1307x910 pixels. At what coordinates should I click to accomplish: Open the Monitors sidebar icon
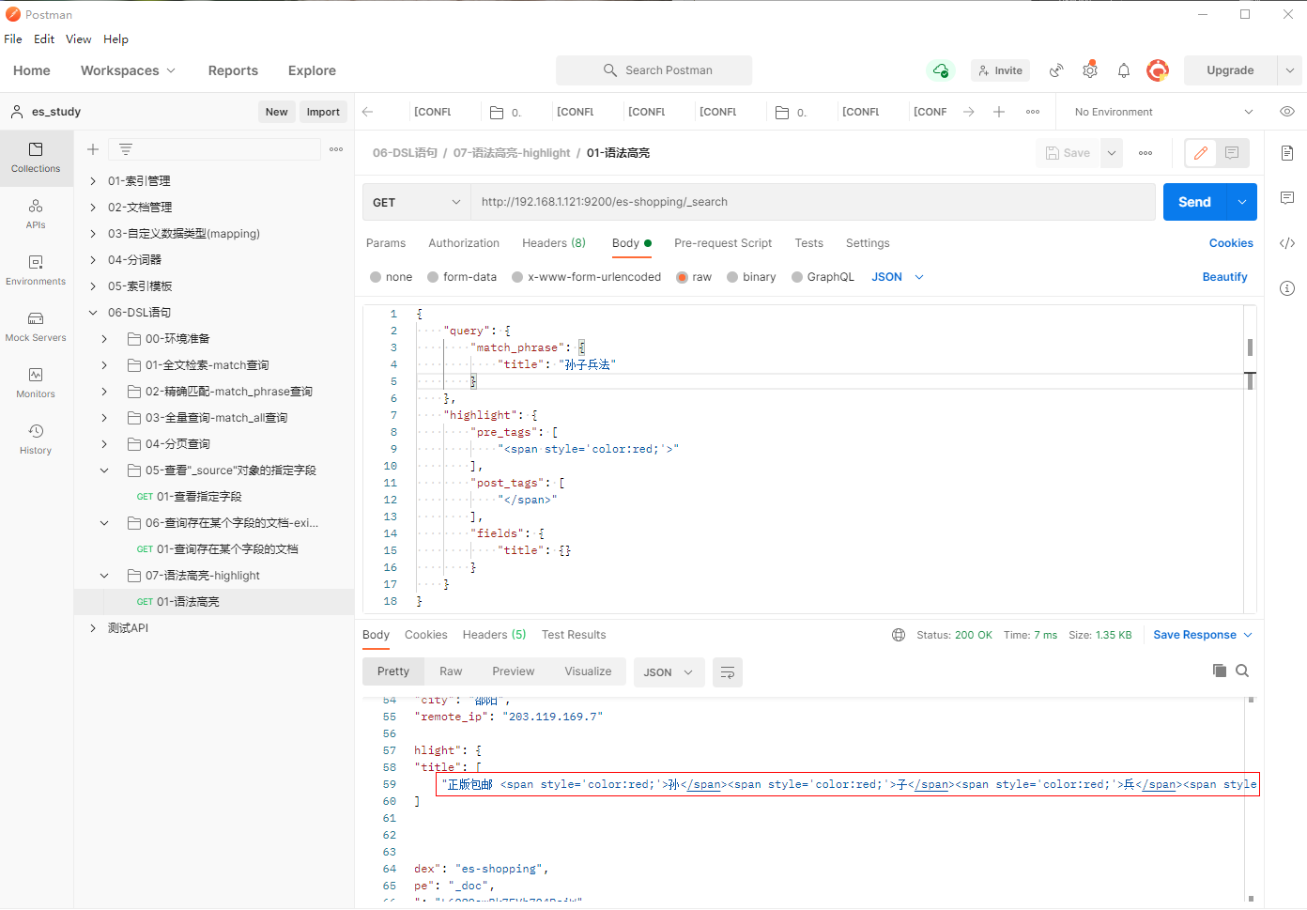point(36,383)
